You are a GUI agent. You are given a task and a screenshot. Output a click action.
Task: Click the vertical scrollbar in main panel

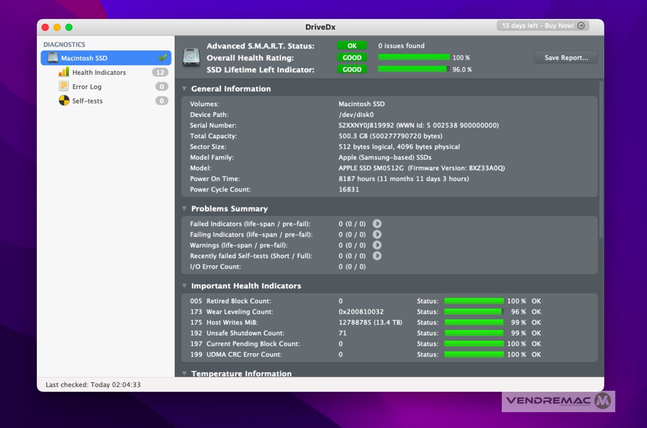pyautogui.click(x=601, y=159)
